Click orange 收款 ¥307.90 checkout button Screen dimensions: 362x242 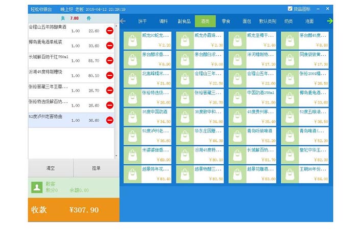(74, 210)
